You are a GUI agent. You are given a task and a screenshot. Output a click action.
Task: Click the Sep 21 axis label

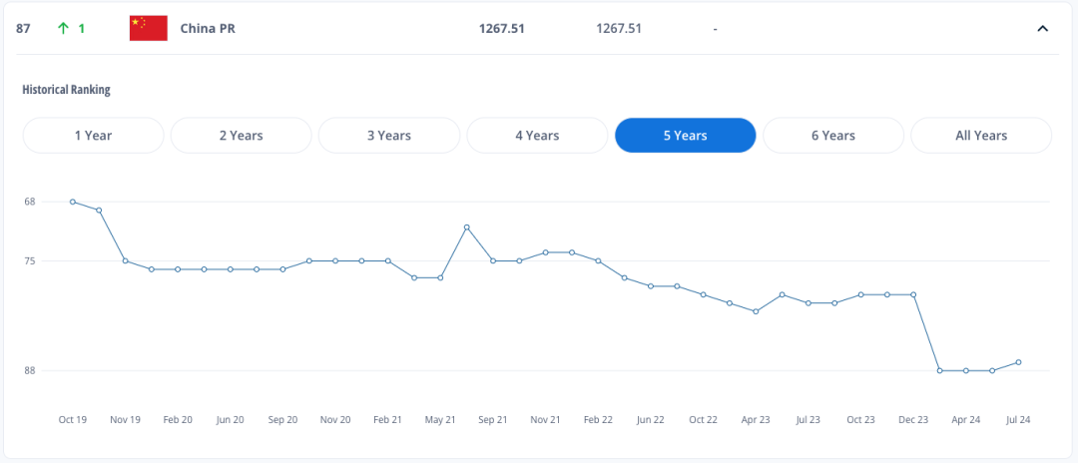point(493,420)
